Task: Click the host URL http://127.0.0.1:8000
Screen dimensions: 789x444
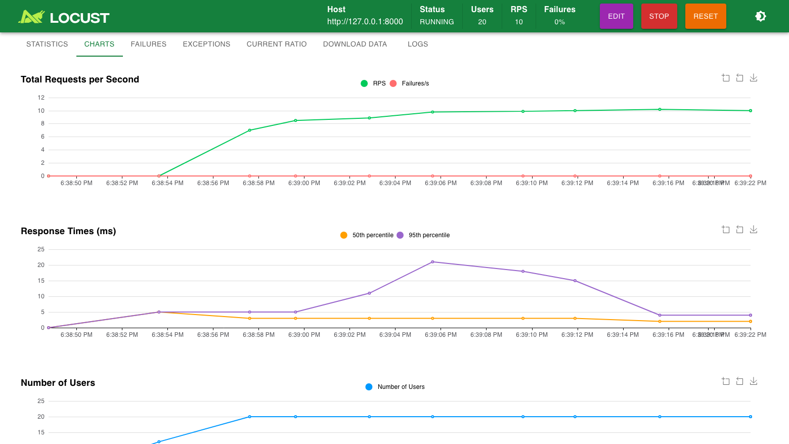Action: pos(365,22)
